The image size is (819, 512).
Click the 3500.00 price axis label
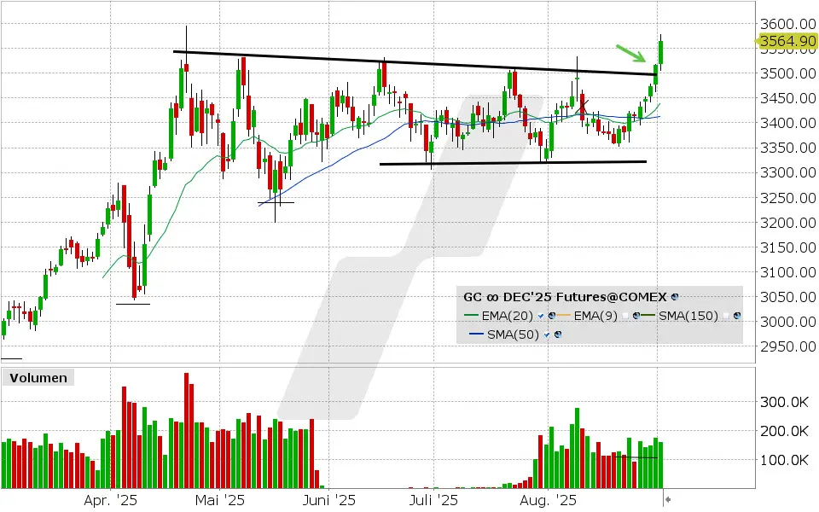tap(787, 73)
